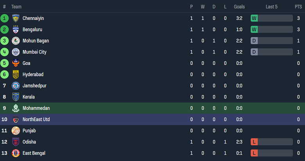Open the Punjab team link

point(29,131)
